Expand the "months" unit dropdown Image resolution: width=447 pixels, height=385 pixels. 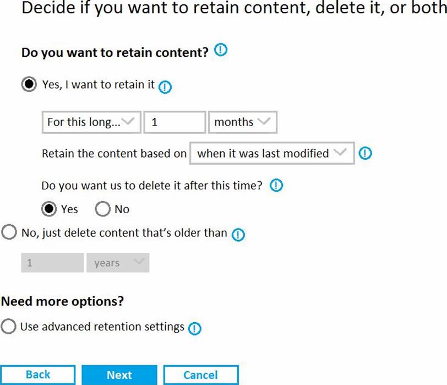242,122
